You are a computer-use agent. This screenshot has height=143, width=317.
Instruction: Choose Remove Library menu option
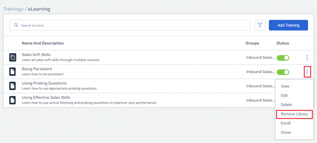pos(294,114)
